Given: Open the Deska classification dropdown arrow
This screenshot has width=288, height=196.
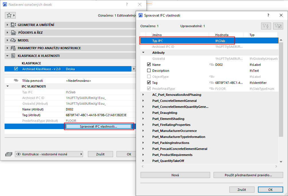Looking at the screenshot, I should tap(134, 69).
